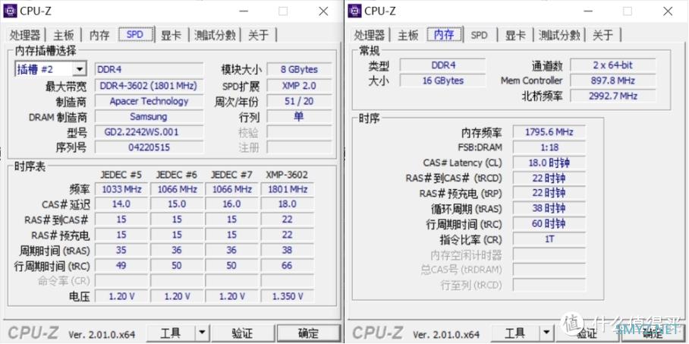This screenshot has width=689, height=344.
Task: Open the 关于 tab in right window
Action: tap(602, 35)
